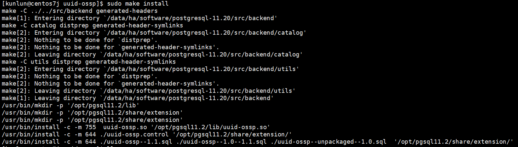Click 'Leaving directory' line for src/backend/utils
The image size is (518, 147).
coord(149,91)
